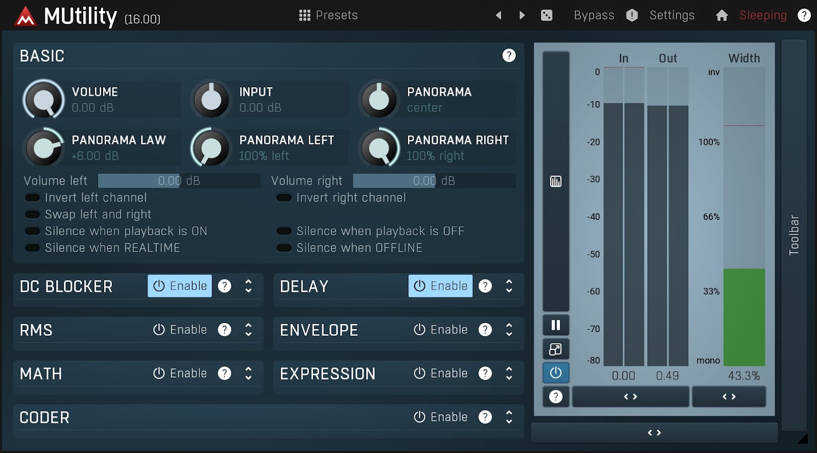
Task: Open global help question mark at top right
Action: click(804, 15)
